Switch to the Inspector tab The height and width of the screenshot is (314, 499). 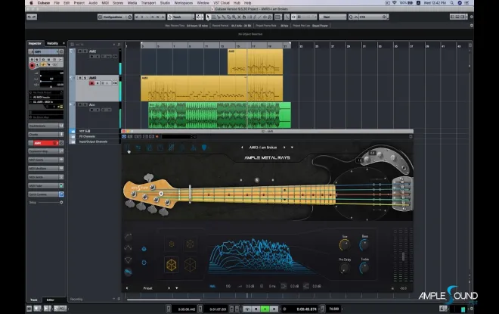click(x=35, y=43)
